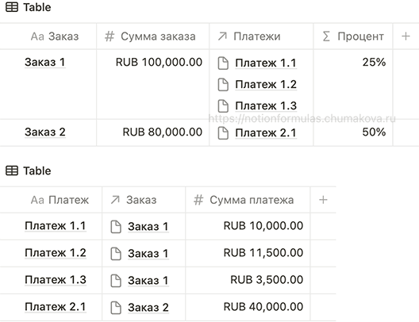Click the arrow icon of Платежи column header
This screenshot has width=419, height=322.
click(222, 36)
